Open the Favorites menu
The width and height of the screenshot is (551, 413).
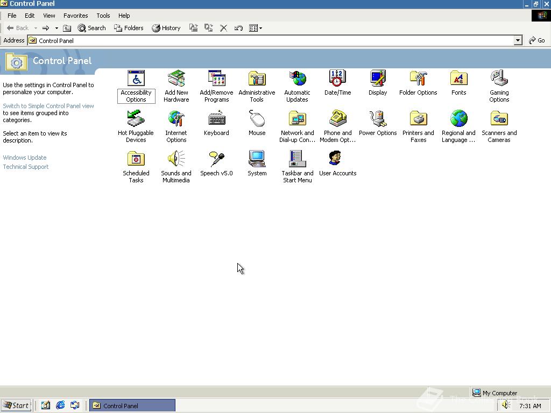tap(75, 16)
